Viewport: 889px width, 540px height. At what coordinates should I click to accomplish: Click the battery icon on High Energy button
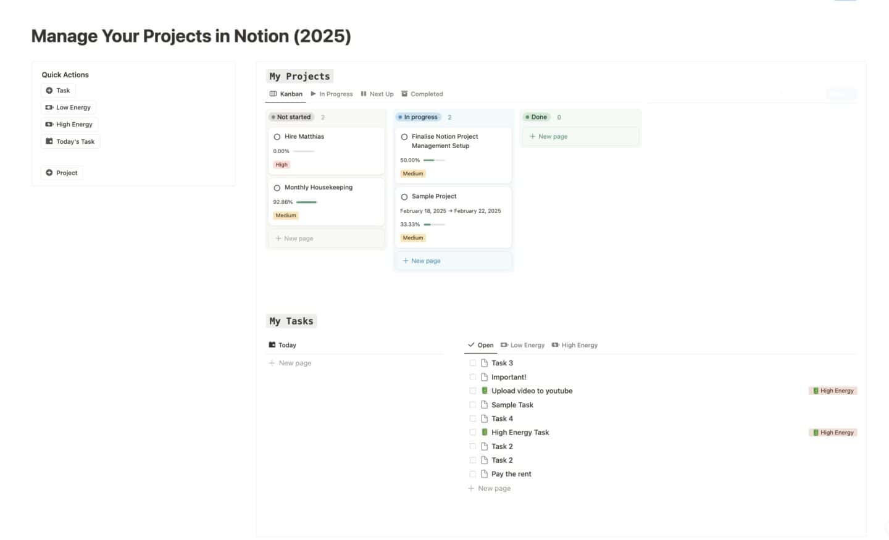49,125
